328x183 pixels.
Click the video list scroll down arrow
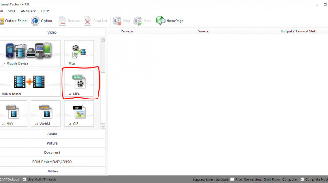click(103, 126)
